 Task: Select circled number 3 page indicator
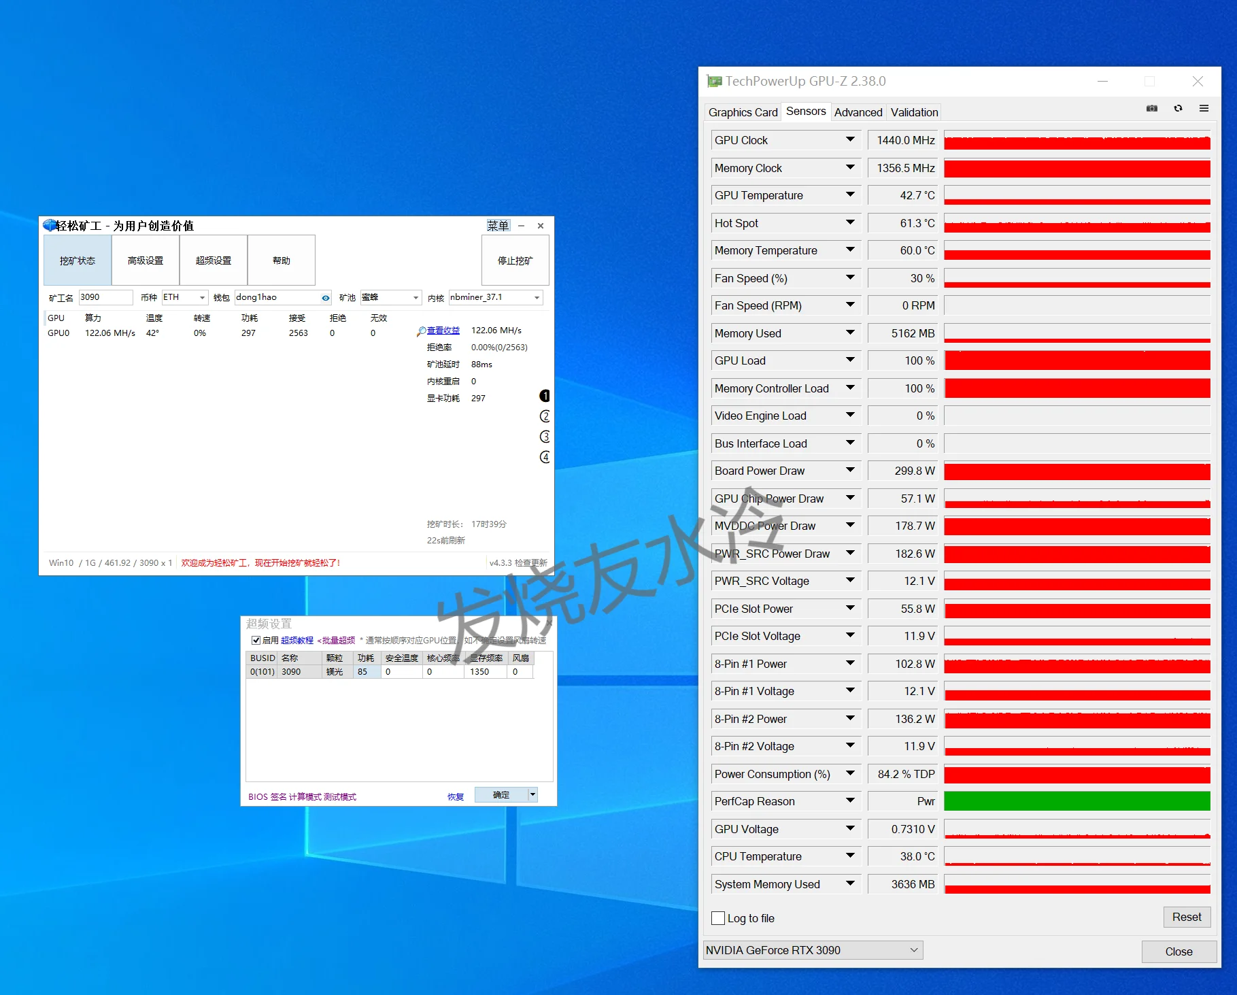coord(545,437)
